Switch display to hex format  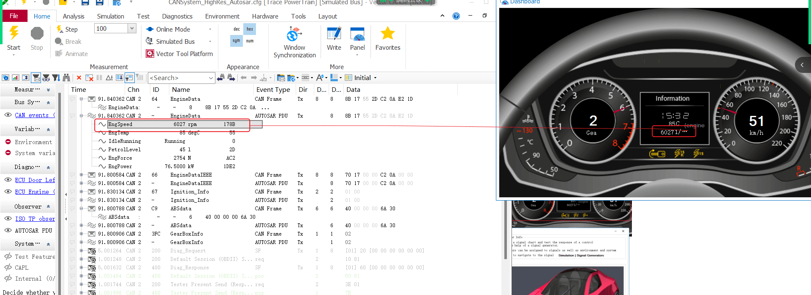tap(250, 29)
